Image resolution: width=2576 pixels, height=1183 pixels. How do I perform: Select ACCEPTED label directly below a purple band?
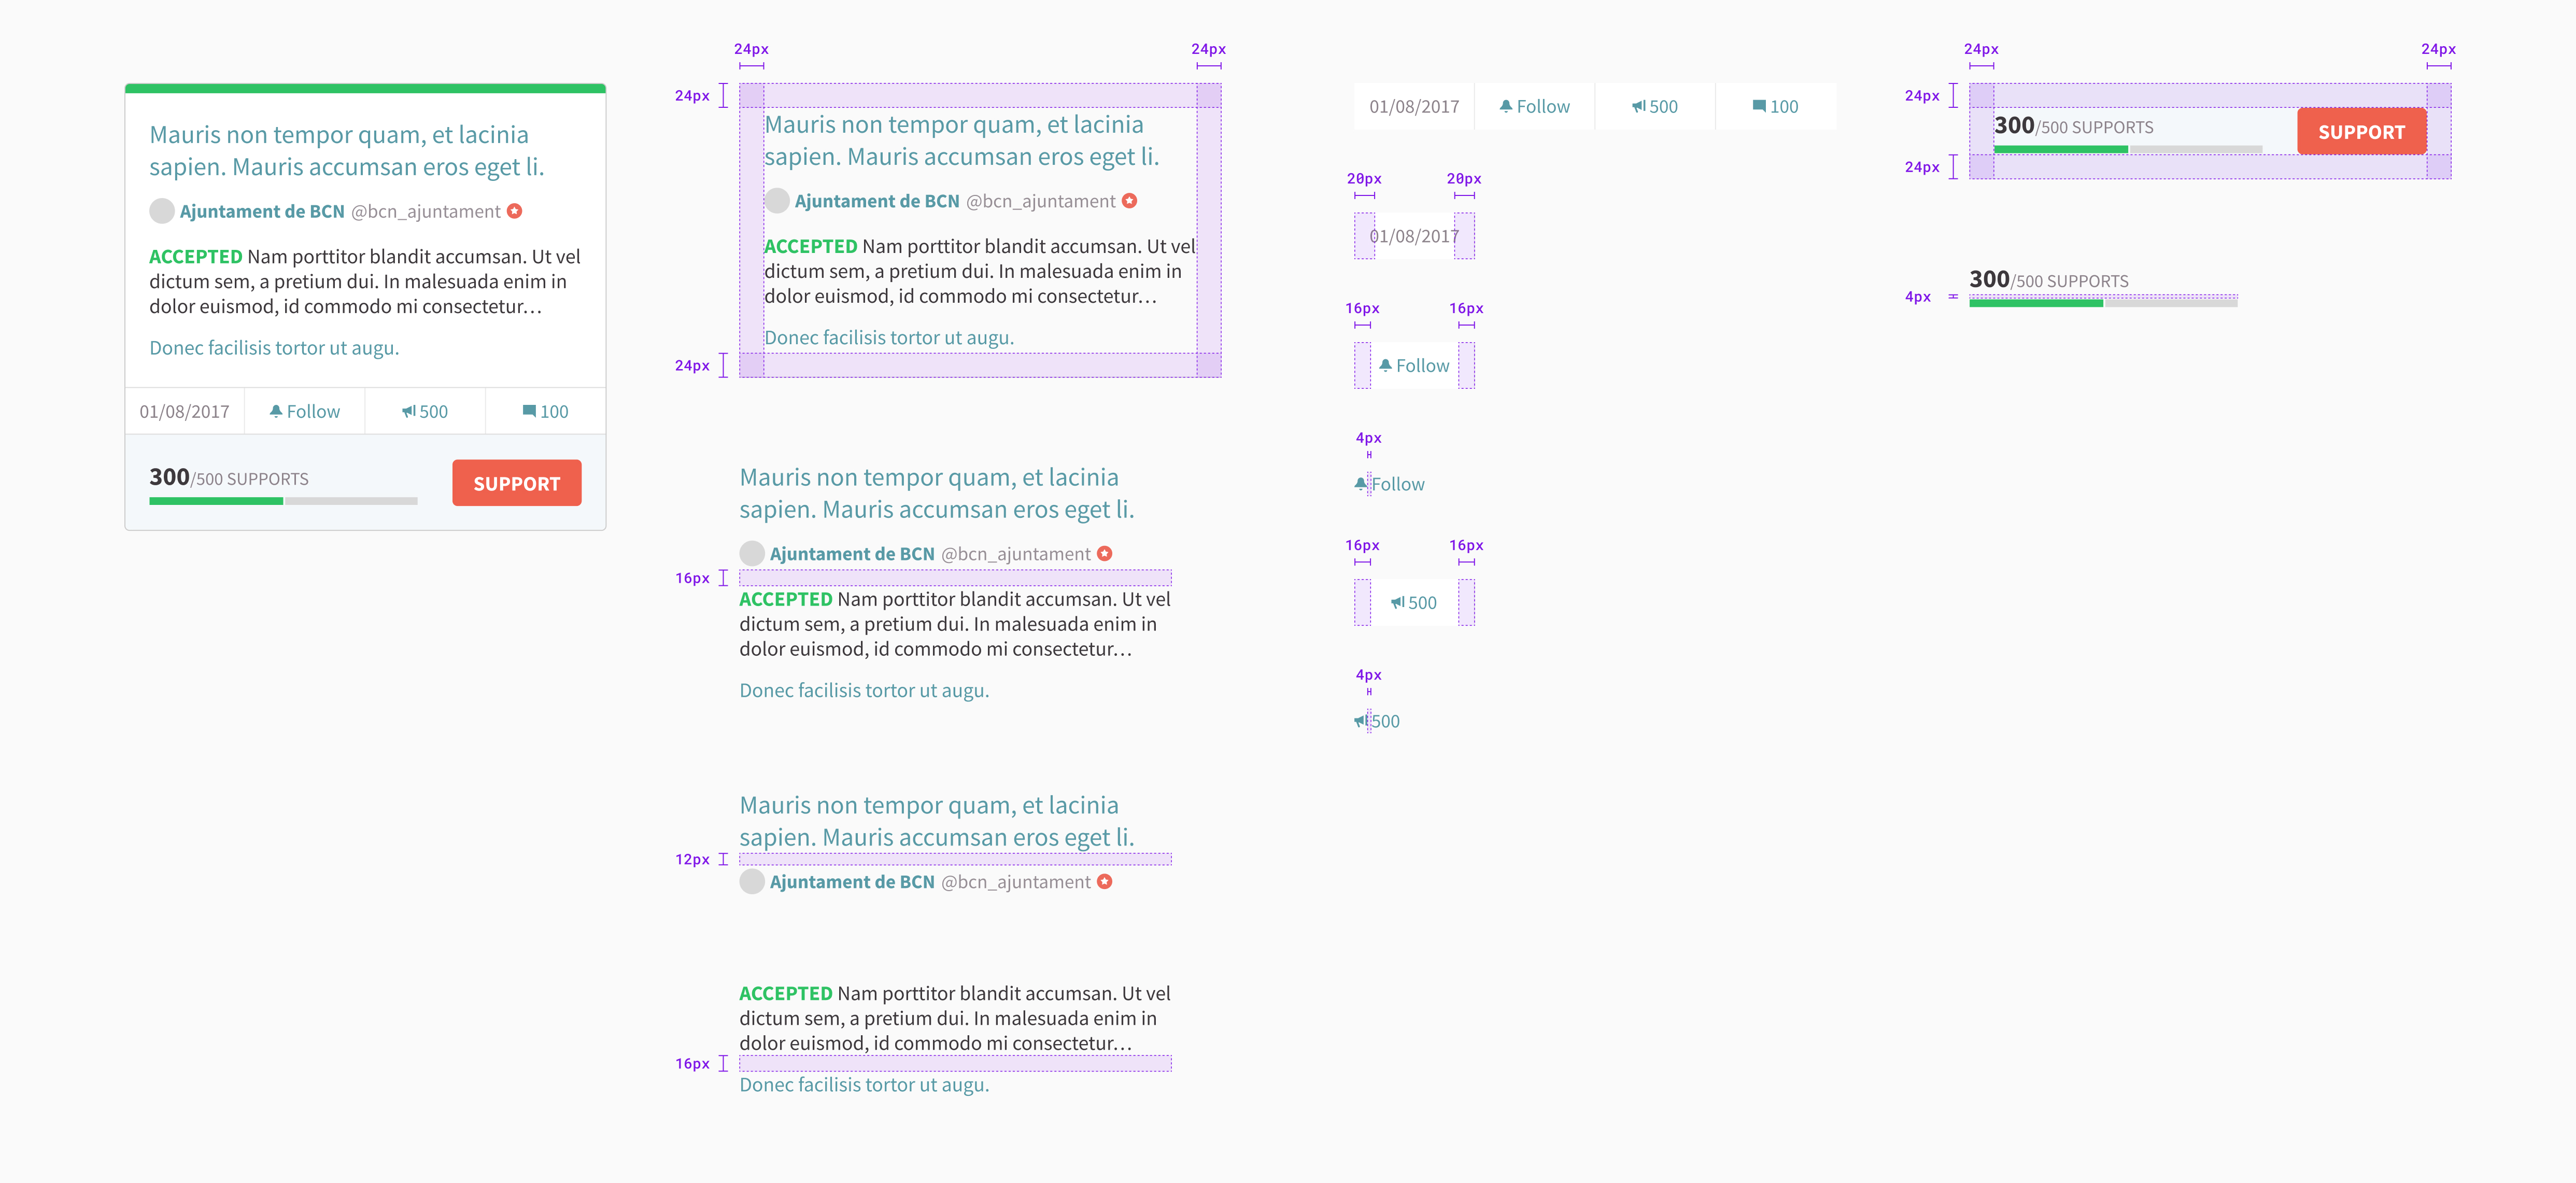point(786,600)
